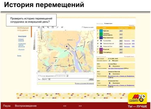This screenshot has height=109, width=151.
Task: Open Мониторинг in the left menu
Action: pyautogui.click(x=22, y=36)
